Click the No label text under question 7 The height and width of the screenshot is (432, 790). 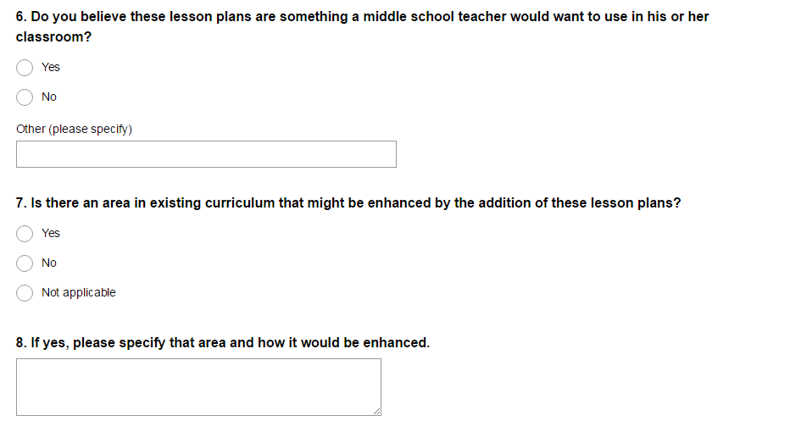tap(49, 263)
